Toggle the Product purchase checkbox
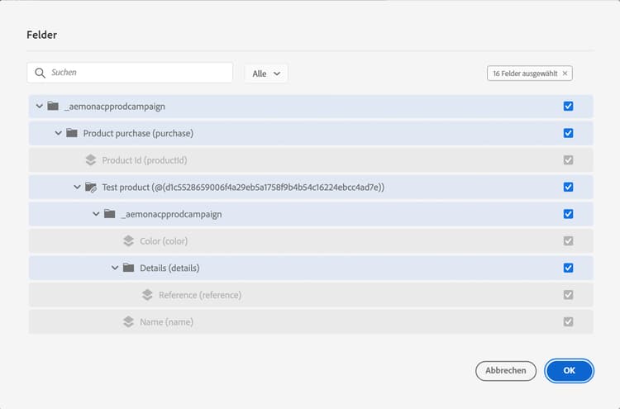This screenshot has height=409, width=620. (568, 133)
